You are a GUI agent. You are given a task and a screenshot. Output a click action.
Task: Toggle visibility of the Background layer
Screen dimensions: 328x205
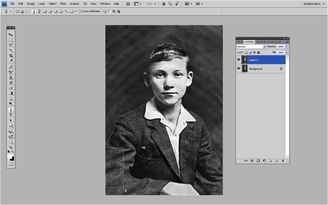(x=239, y=68)
